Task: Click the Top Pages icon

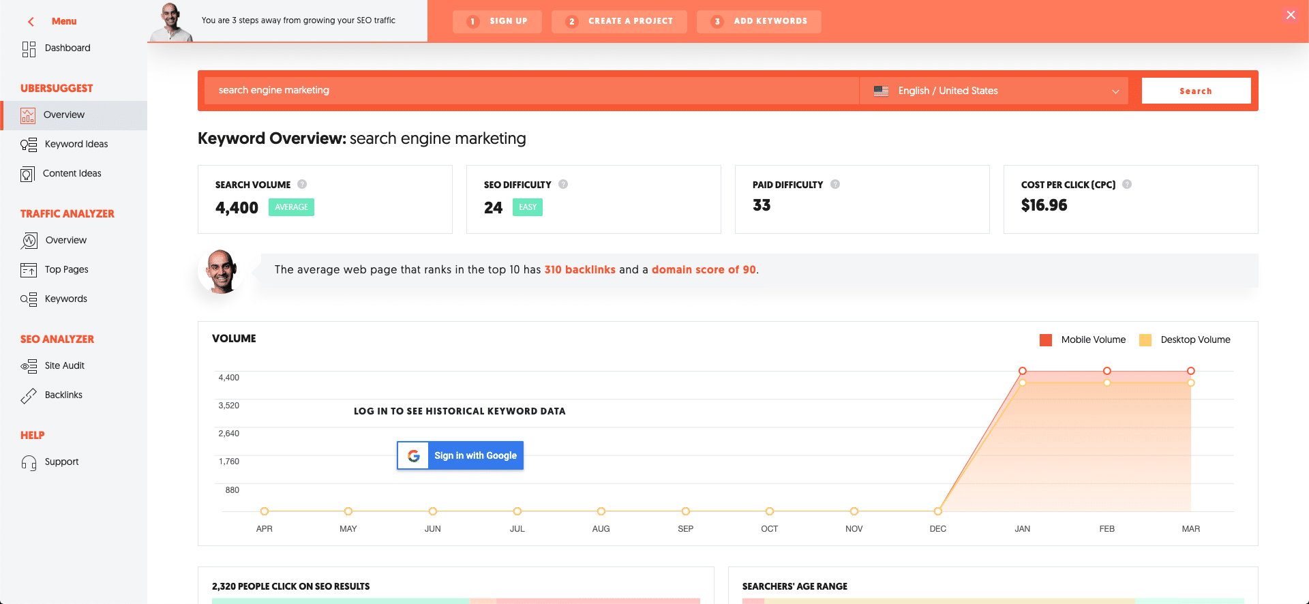Action: tap(29, 271)
